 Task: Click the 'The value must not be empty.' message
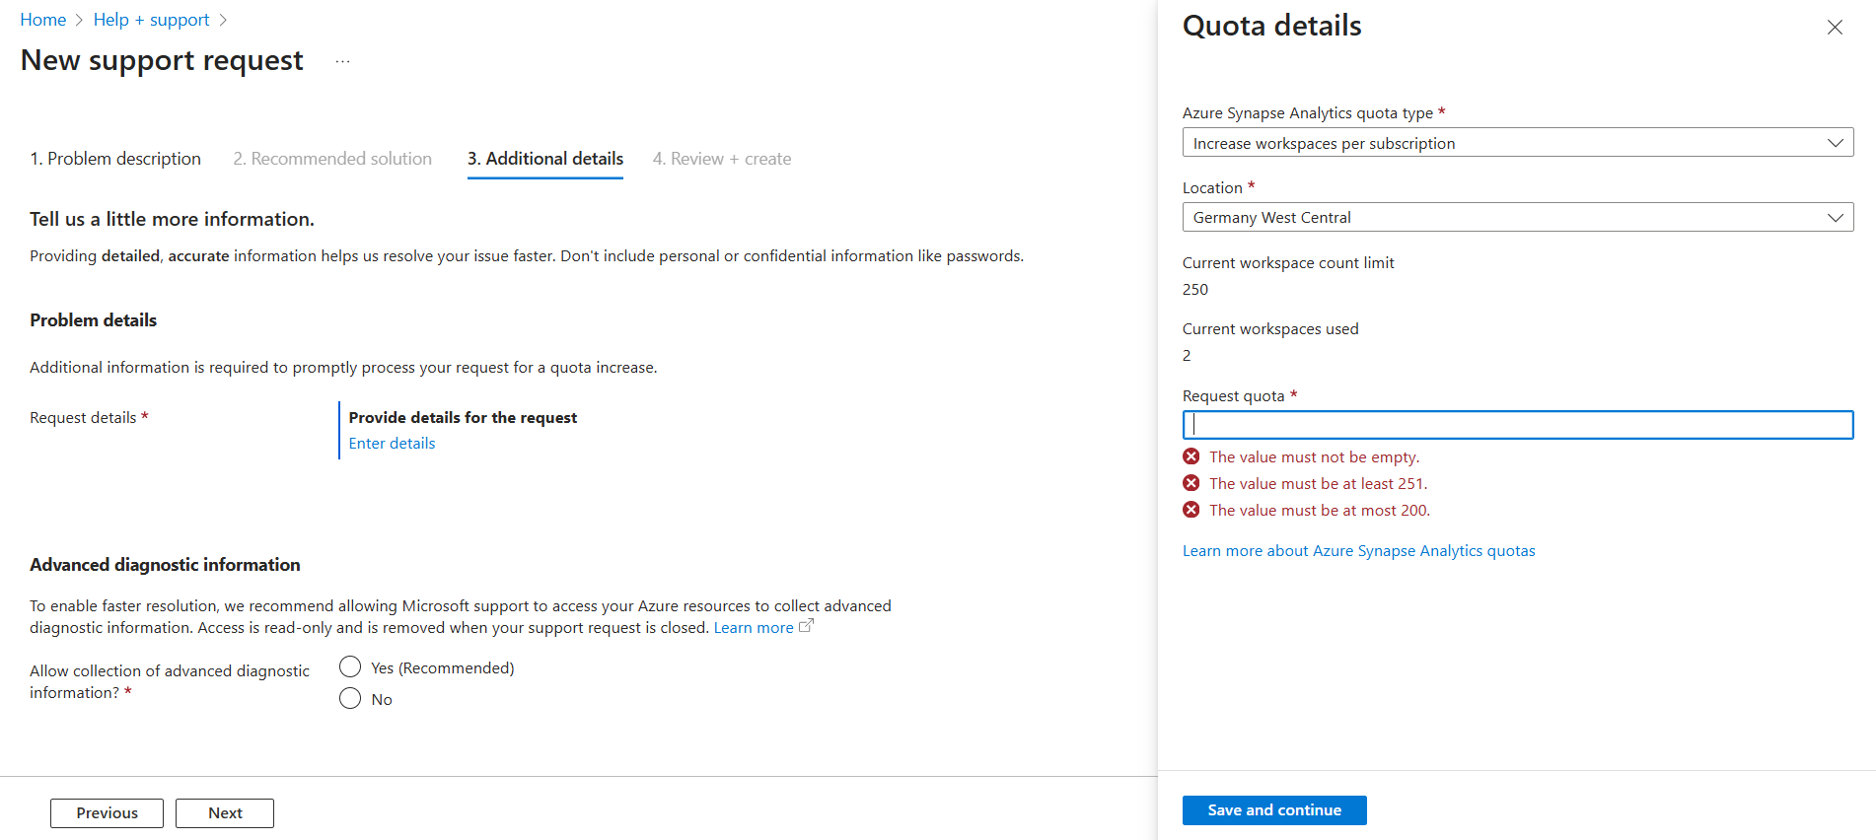click(1315, 457)
